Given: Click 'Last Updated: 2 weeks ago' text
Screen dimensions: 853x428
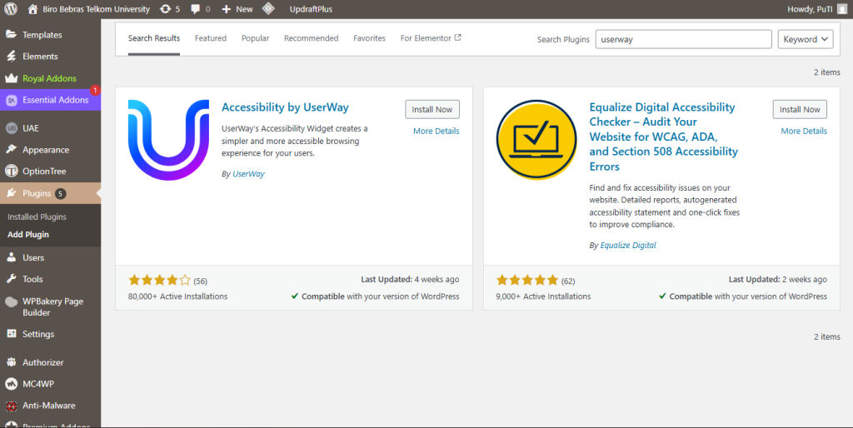Looking at the screenshot, I should (x=778, y=279).
